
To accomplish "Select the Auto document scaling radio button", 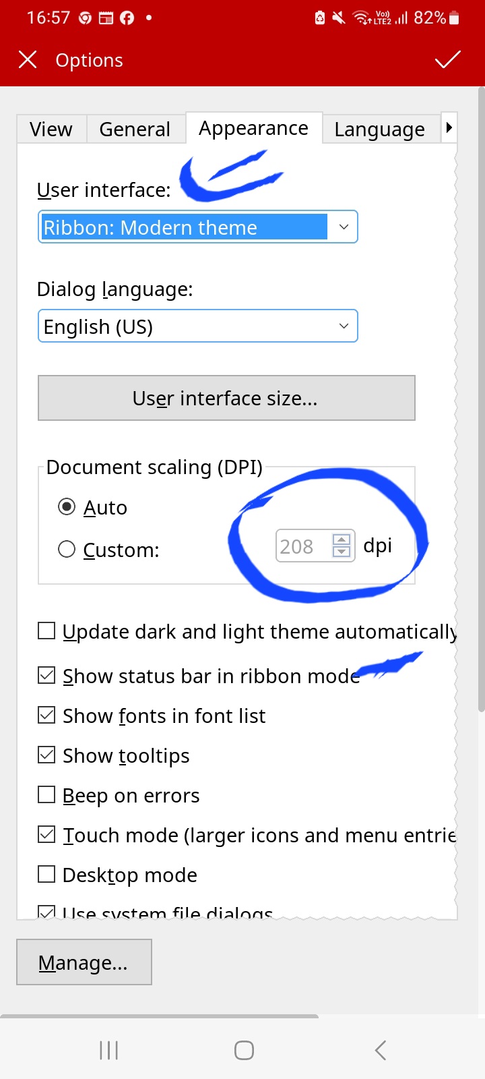I will 67,506.
